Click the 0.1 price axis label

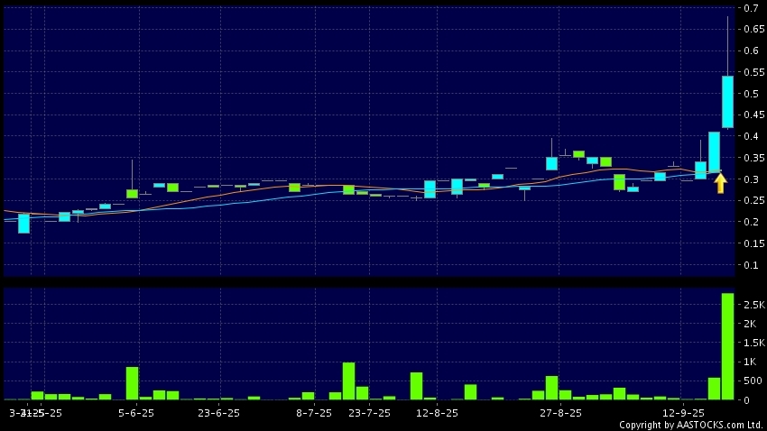(x=751, y=265)
